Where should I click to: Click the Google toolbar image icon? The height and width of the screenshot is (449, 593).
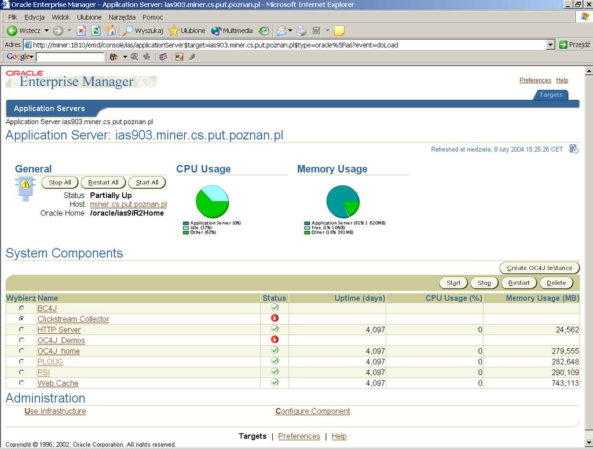179,57
